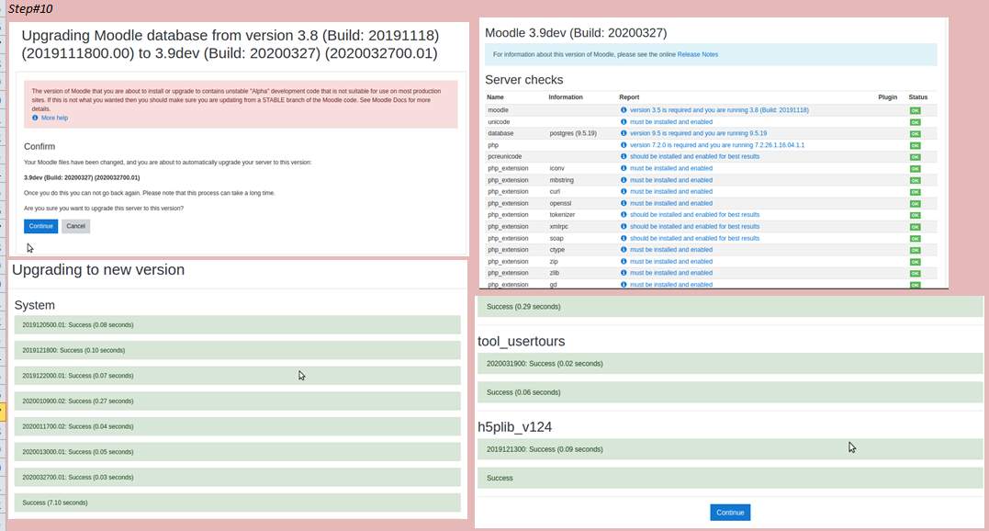Select the '2019121300: Success (0.09 seconds)' row
989x531 pixels.
[730, 449]
